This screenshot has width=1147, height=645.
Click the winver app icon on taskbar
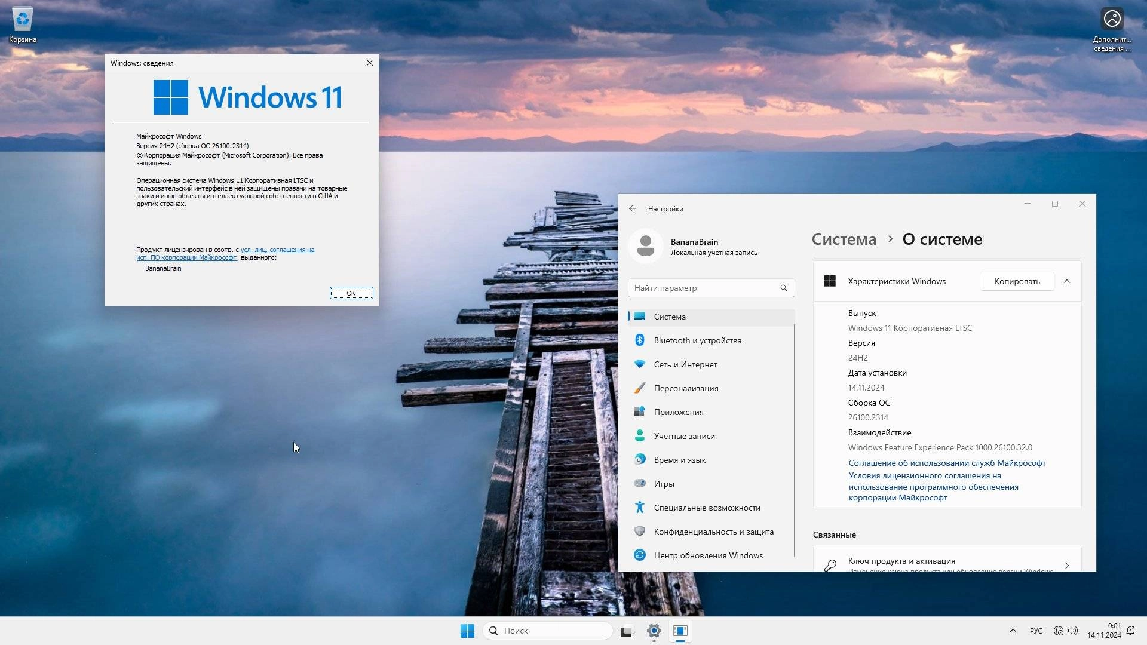(680, 631)
